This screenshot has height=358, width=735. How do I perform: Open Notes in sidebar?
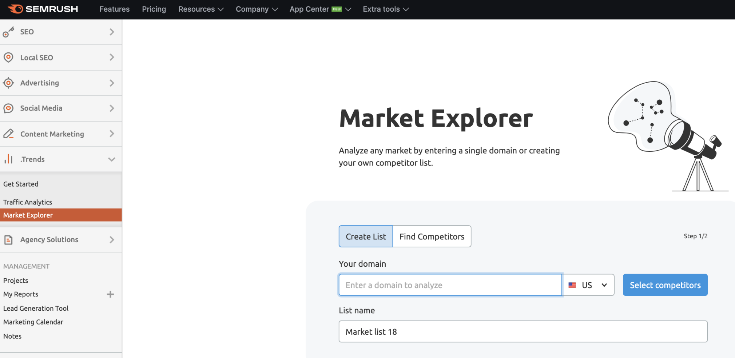click(12, 336)
